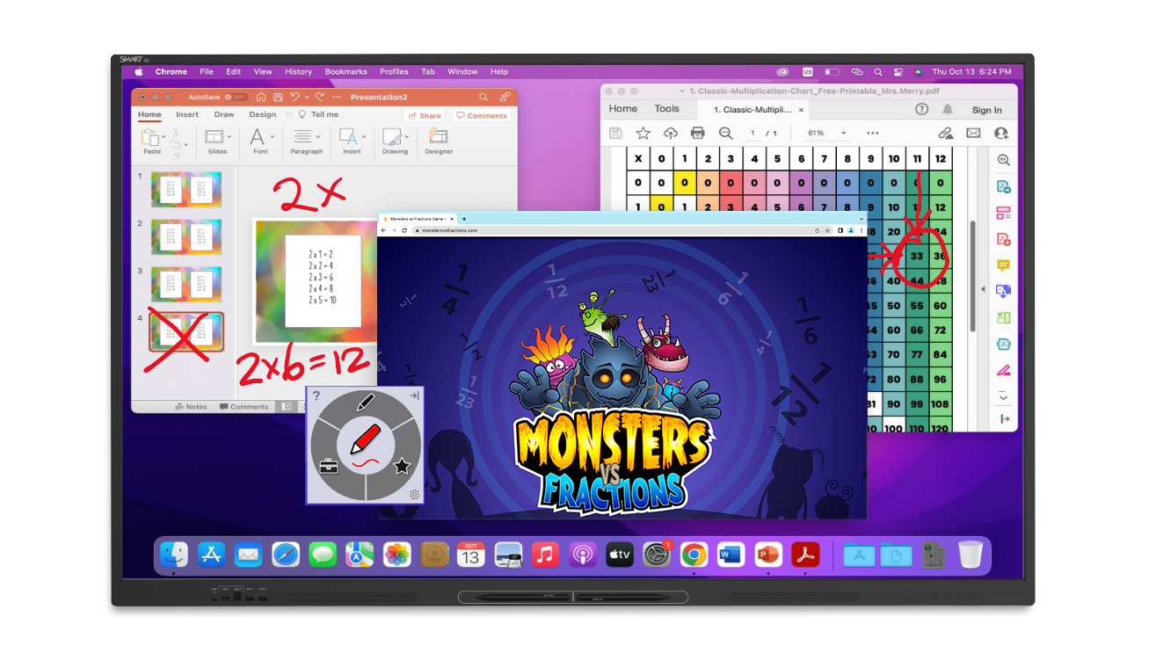1149x646 pixels.
Task: Expand the Font dropdown in PowerPoint ribbon
Action: pyautogui.click(x=273, y=137)
